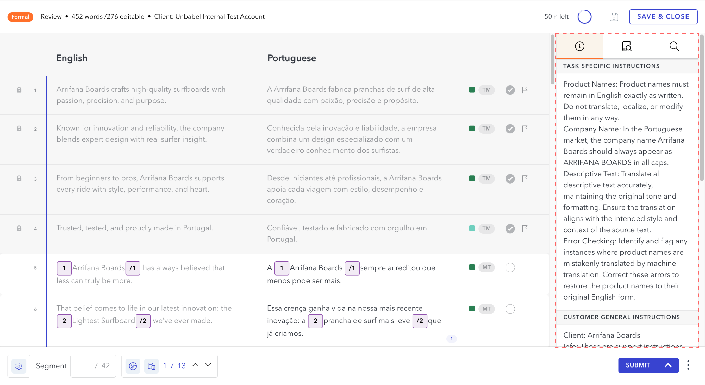Click the lock icon on segment 1

click(x=19, y=90)
